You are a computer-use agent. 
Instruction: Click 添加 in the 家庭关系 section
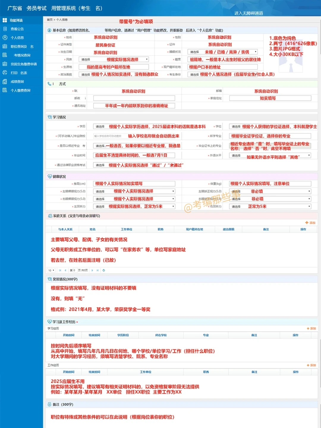(310, 223)
